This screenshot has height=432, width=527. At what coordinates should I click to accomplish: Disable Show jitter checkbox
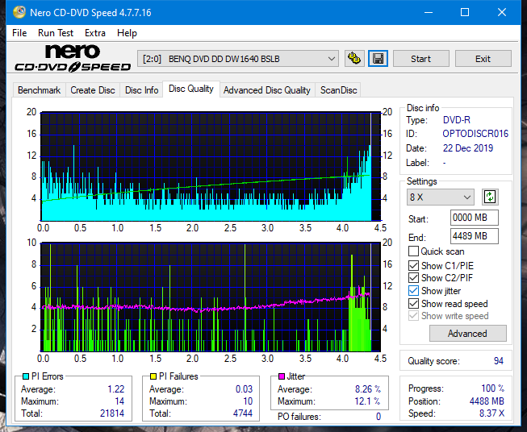tap(413, 291)
